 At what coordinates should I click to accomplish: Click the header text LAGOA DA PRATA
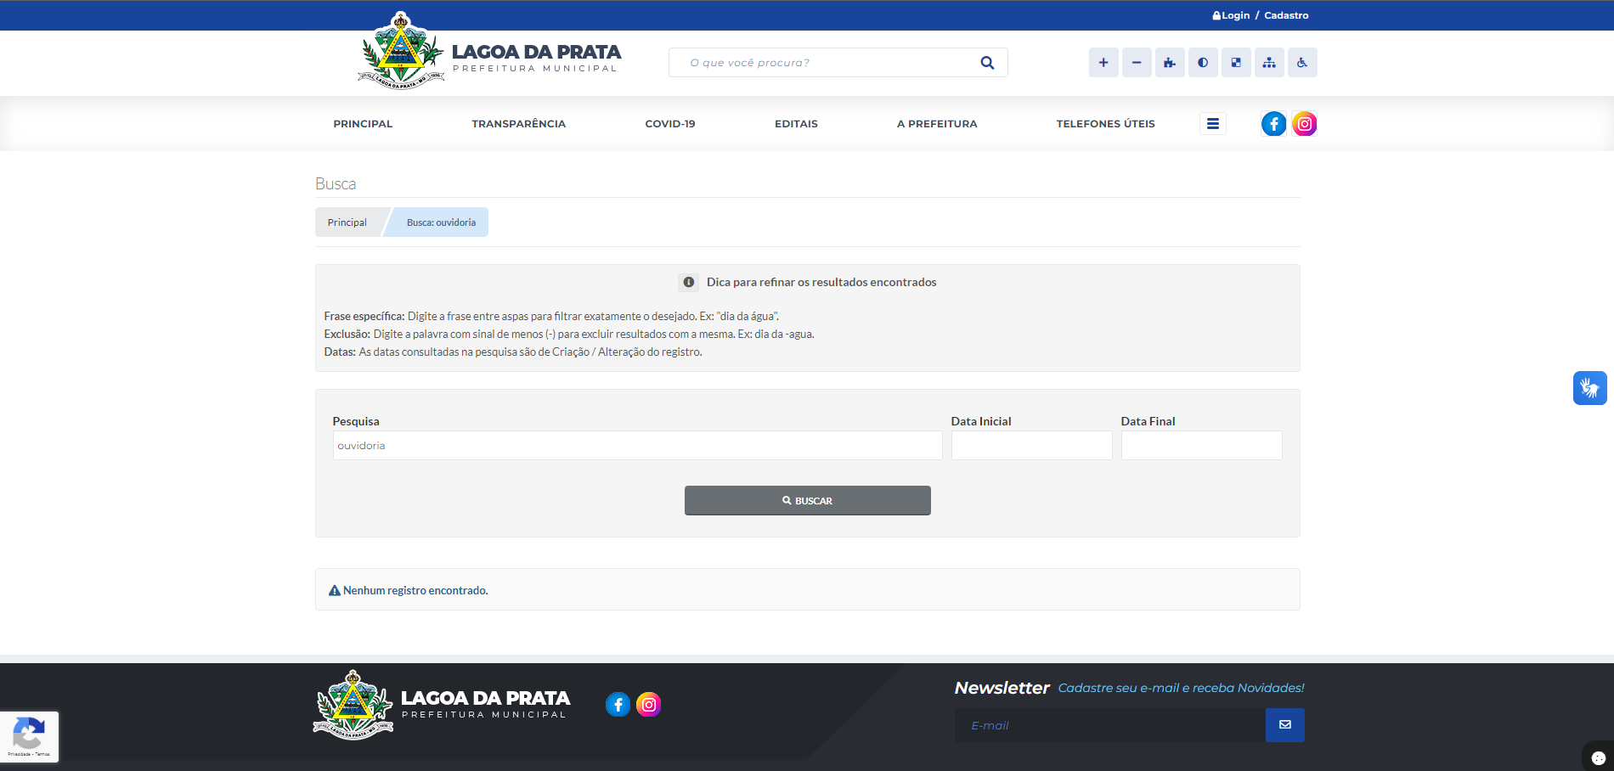click(536, 52)
